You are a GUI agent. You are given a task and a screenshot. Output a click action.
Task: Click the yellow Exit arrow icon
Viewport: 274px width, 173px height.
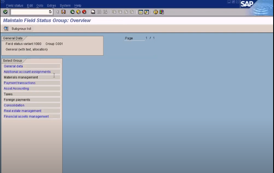click(78, 12)
